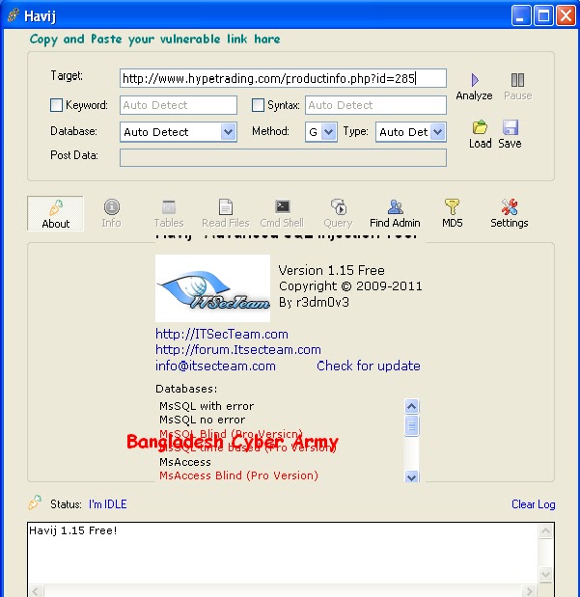Click the log horizontal scroll left arrow
The width and height of the screenshot is (580, 597).
pos(36,591)
